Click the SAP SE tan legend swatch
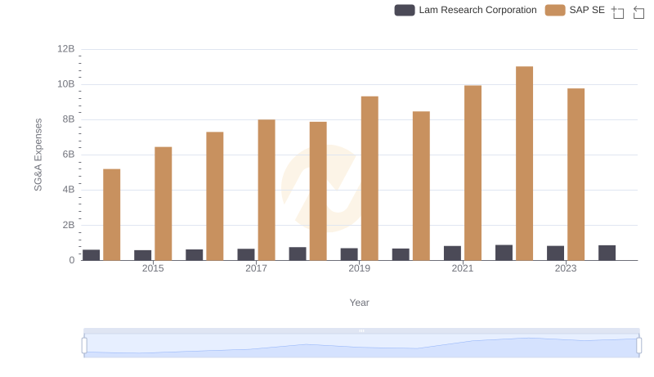This screenshot has width=654, height=377. 555,10
